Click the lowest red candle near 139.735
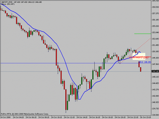This screenshot has width=159, height=119. point(66,99)
